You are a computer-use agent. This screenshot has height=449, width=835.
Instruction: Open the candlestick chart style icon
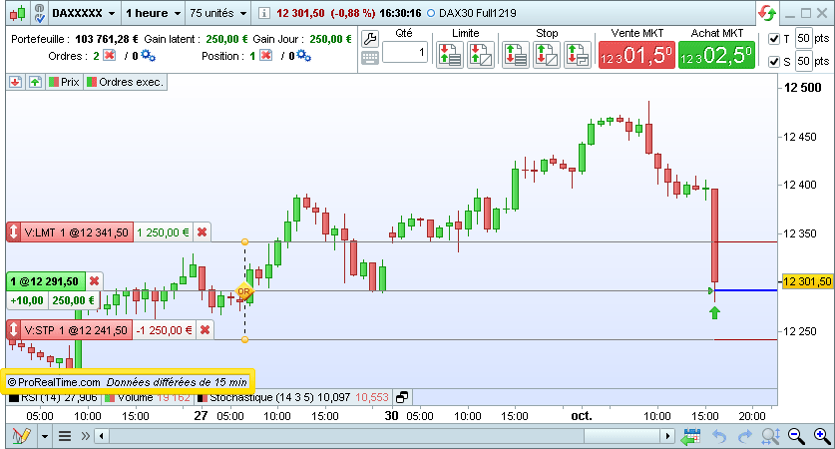point(18,13)
